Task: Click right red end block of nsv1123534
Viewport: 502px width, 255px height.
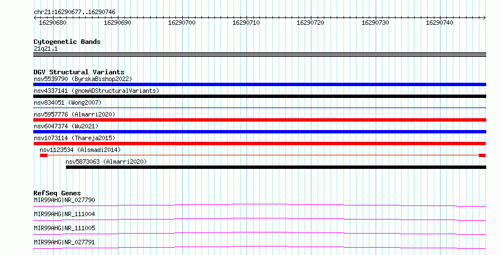Action: click(x=482, y=155)
